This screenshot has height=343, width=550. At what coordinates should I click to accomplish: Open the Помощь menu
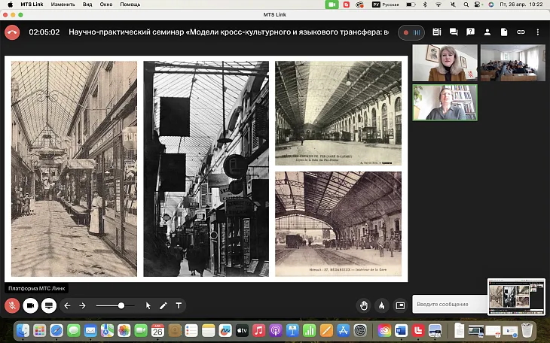130,5
